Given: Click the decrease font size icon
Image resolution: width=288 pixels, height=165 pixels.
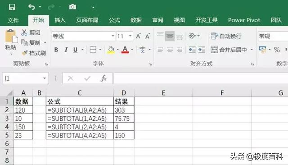Looking at the screenshot, I should point(148,36).
